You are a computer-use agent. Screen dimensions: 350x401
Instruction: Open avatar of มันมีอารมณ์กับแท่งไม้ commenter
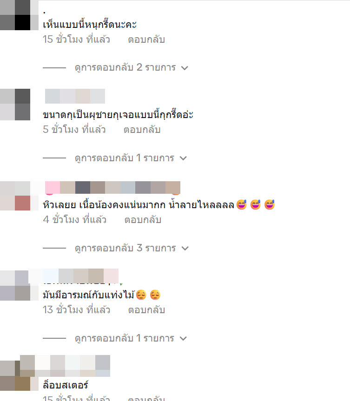[x=15, y=285]
